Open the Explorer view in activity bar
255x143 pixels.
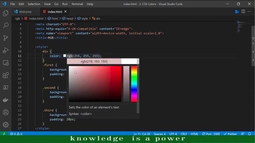click(x=6, y=13)
